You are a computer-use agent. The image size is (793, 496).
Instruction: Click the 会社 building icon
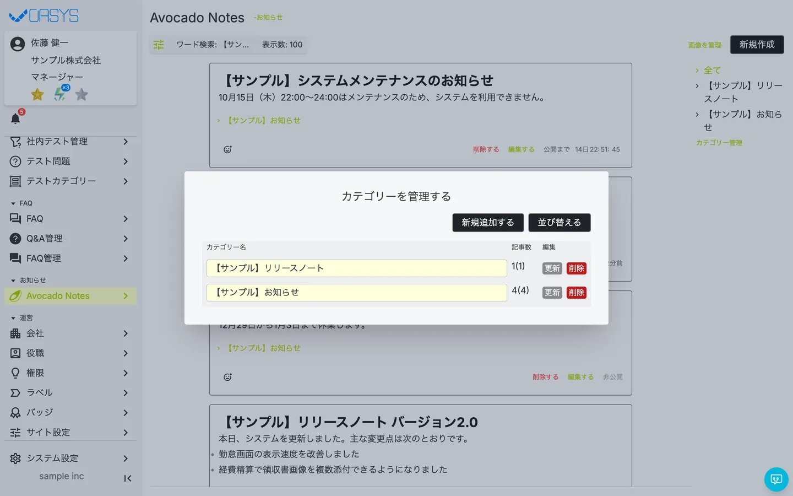point(15,333)
